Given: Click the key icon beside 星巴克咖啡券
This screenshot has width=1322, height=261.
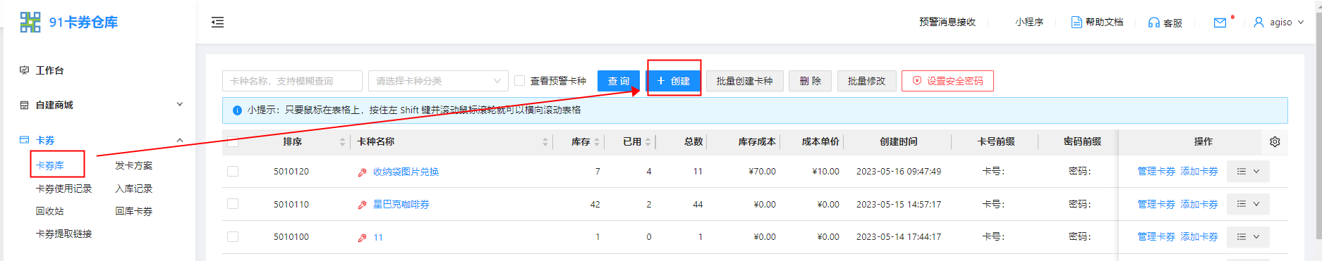Looking at the screenshot, I should (x=362, y=205).
